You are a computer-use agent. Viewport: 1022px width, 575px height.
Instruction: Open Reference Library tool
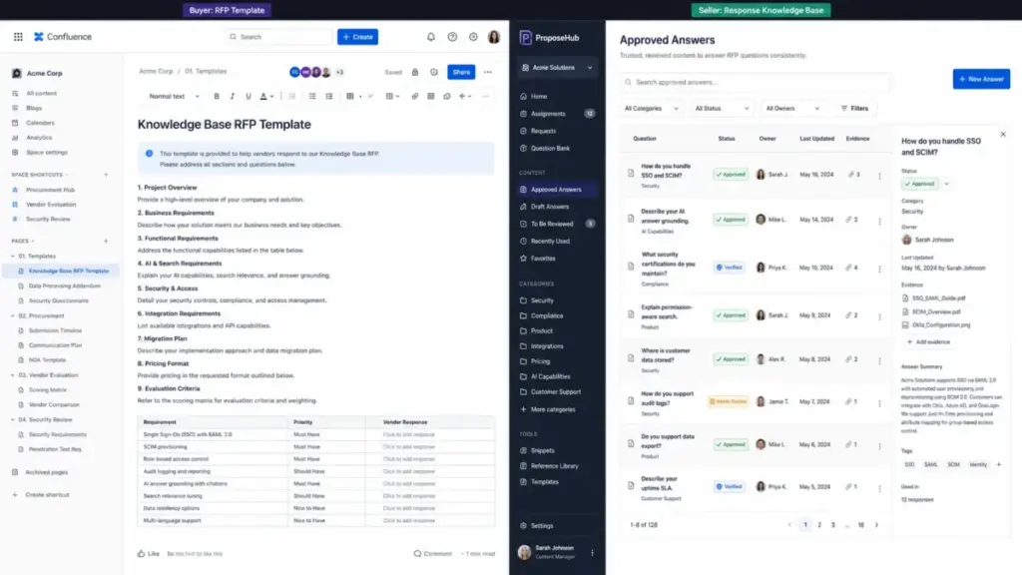(x=553, y=466)
